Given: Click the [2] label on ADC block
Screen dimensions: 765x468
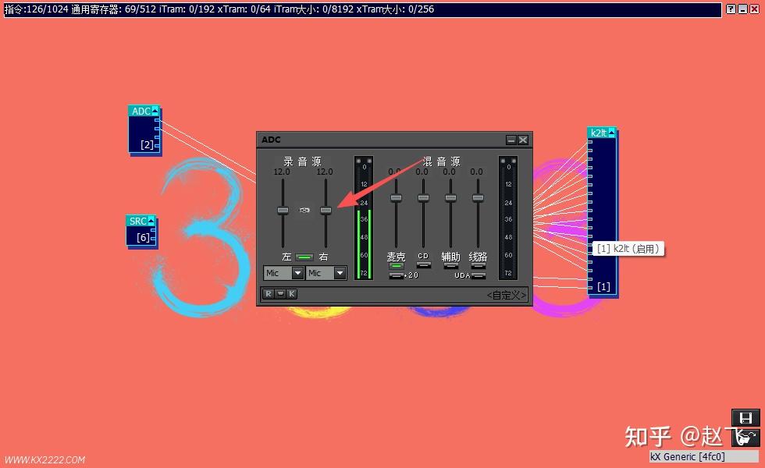Looking at the screenshot, I should (x=147, y=145).
